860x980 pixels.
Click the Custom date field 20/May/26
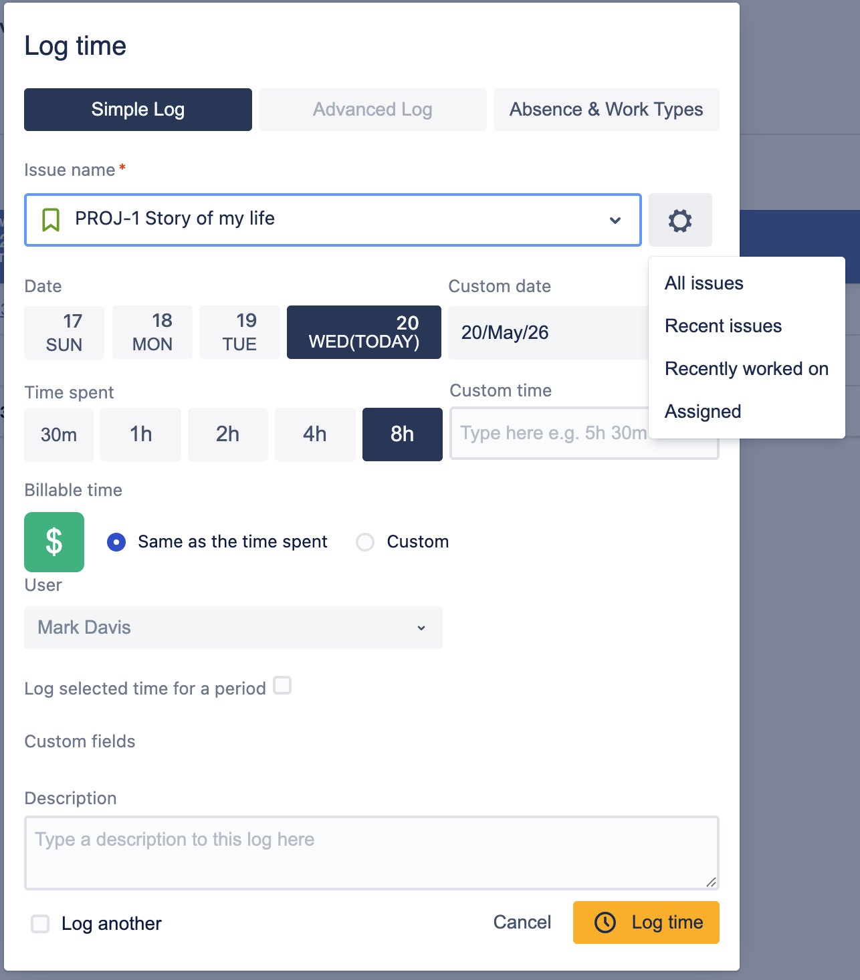tap(548, 332)
